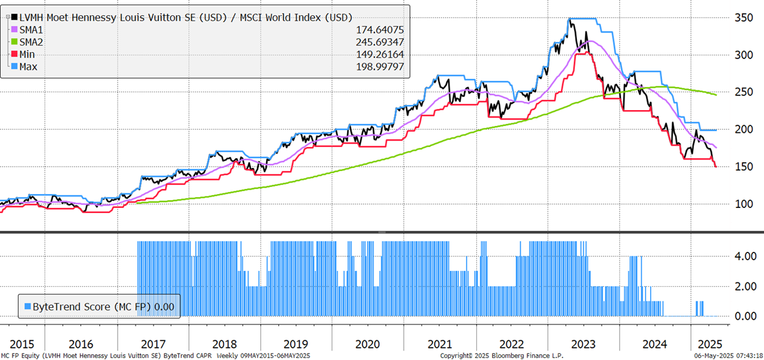
Task: Click the 200 price axis label
Action: pos(743,129)
